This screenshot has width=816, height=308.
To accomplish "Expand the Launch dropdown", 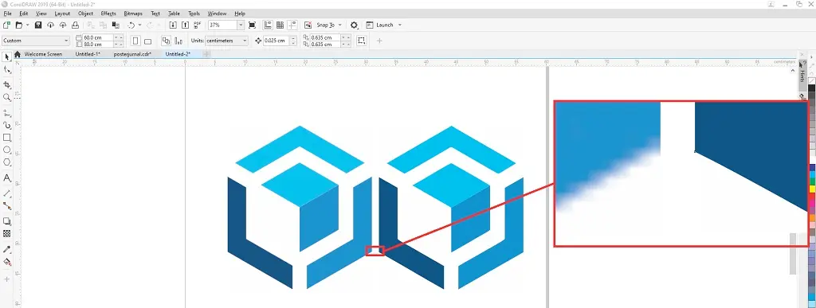I will (400, 25).
